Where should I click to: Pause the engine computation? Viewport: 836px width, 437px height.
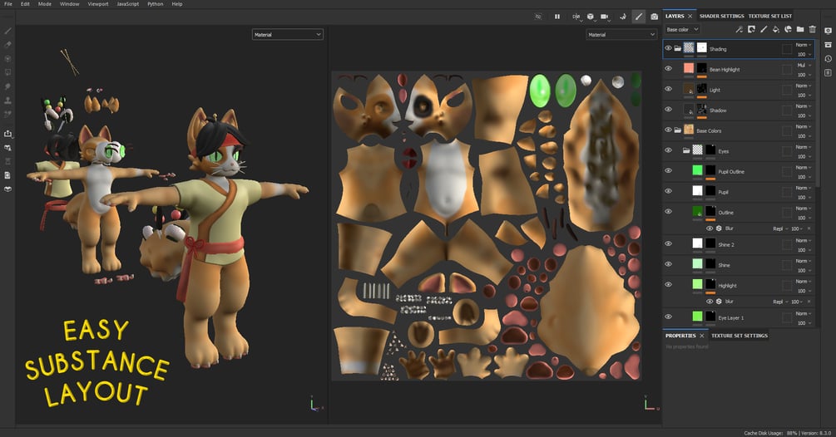click(557, 17)
